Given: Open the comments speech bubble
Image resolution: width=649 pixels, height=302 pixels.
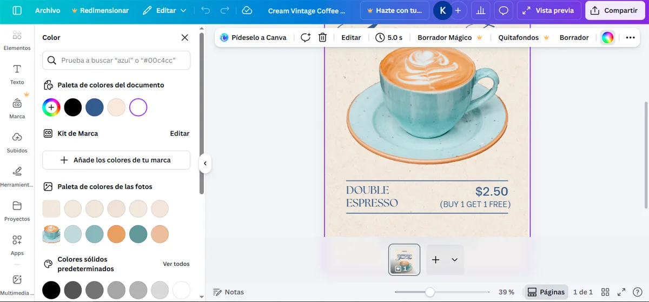Looking at the screenshot, I should [504, 10].
